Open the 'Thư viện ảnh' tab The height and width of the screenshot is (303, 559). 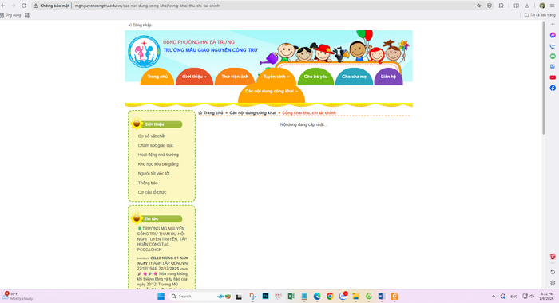(235, 77)
